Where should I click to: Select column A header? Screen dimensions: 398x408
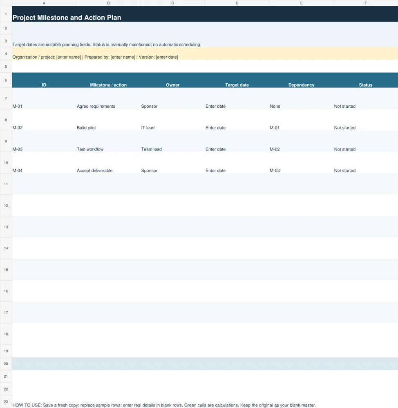(x=44, y=3)
